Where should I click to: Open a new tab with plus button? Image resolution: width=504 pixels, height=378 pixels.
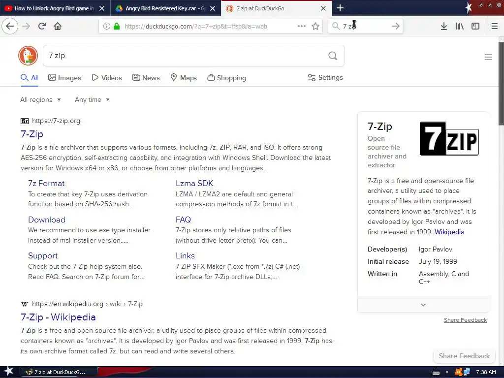(340, 8)
